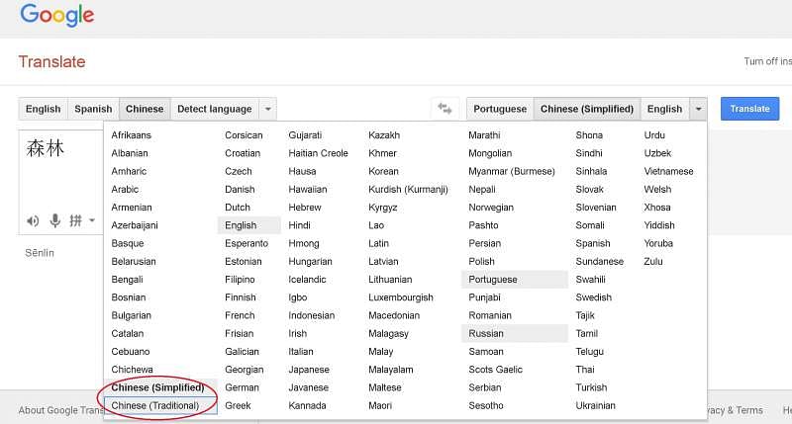
Task: Click the blue Translate button
Action: [x=749, y=109]
